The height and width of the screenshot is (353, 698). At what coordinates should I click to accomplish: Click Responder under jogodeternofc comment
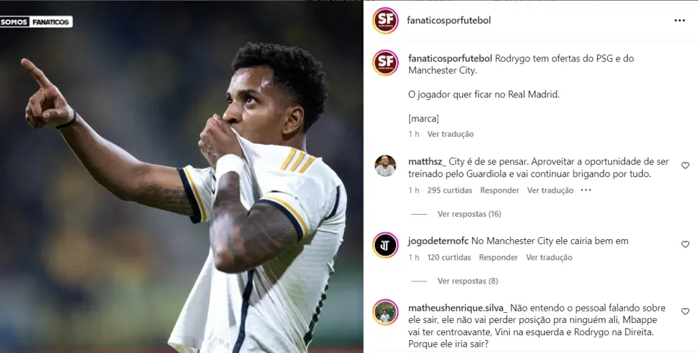pos(498,258)
